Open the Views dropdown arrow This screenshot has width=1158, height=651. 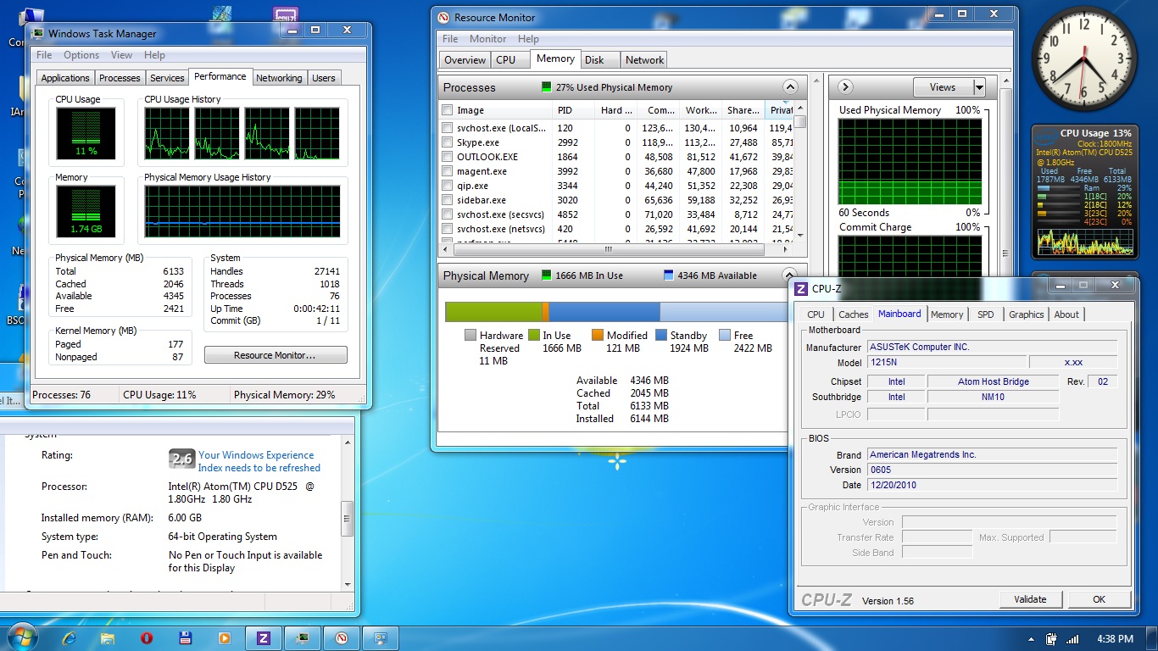pyautogui.click(x=979, y=87)
